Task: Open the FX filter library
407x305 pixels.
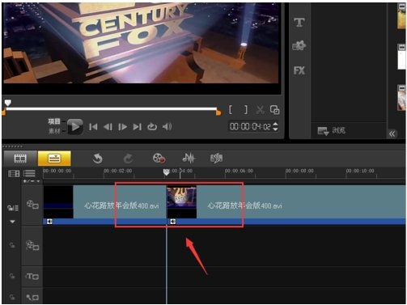Action: tap(299, 70)
